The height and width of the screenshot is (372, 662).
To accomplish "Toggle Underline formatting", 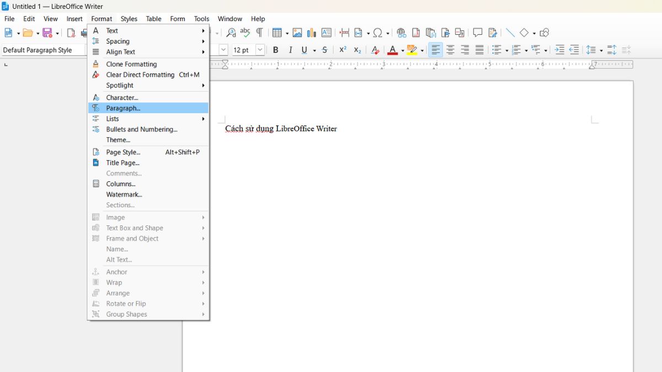I will (305, 50).
